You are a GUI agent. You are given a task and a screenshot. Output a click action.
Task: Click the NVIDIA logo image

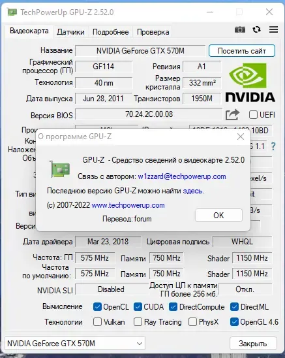pyautogui.click(x=250, y=82)
